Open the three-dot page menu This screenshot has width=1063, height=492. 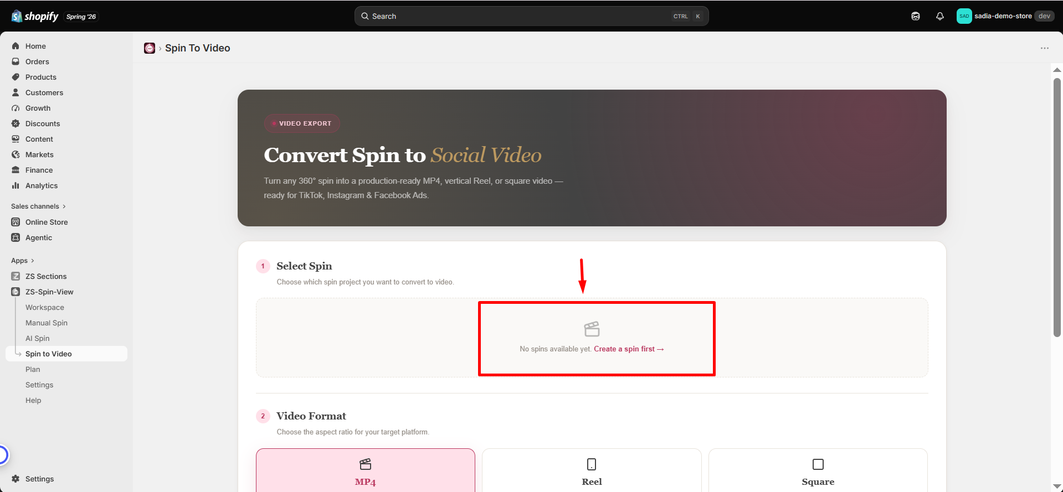[x=1044, y=48]
